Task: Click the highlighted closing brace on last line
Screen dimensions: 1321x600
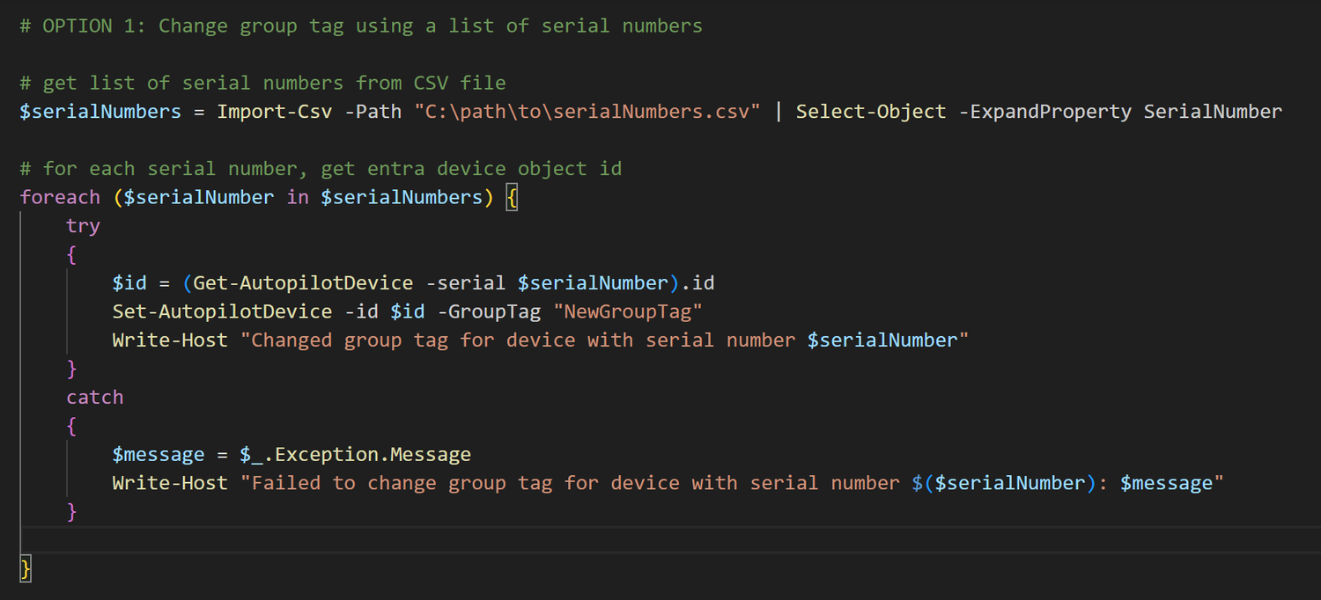Action: click(26, 568)
